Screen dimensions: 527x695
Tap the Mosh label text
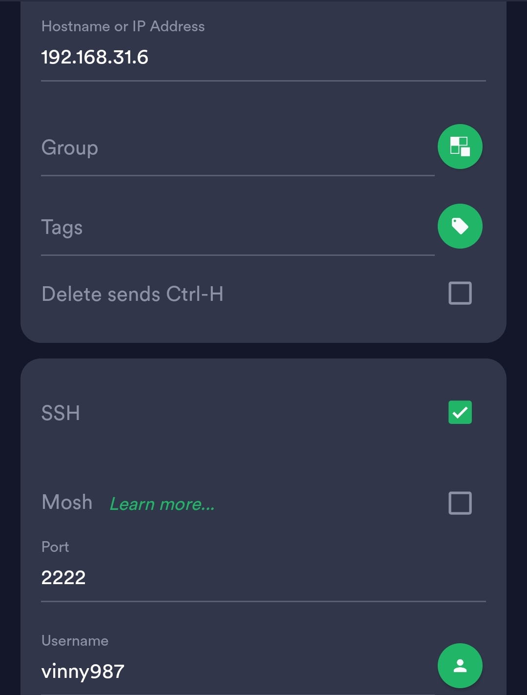[x=67, y=503]
